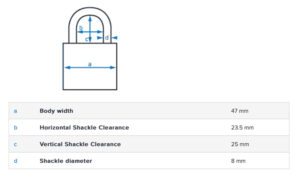The height and width of the screenshot is (178, 302).
Task: Click the 8 mm value
Action: coord(238,161)
